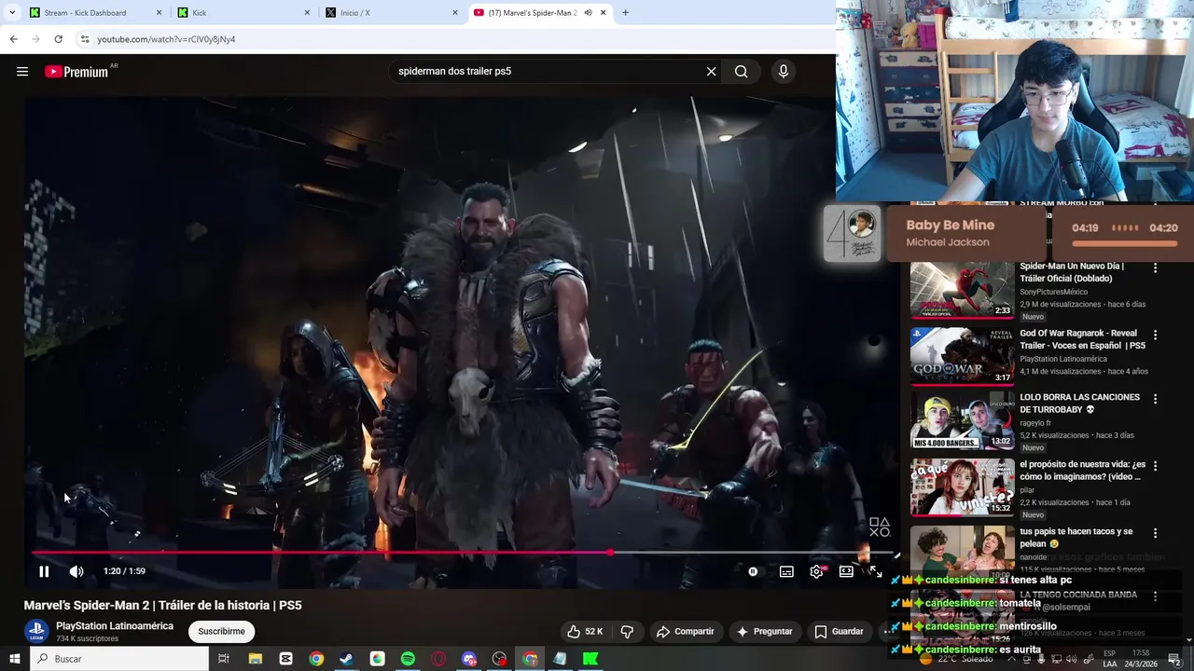This screenshot has height=671, width=1194.
Task: Open Spider-Man Un Nuevo Día trailer thumbnail
Action: [x=962, y=290]
